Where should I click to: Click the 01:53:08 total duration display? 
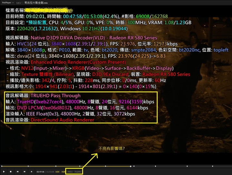click(50, 172)
